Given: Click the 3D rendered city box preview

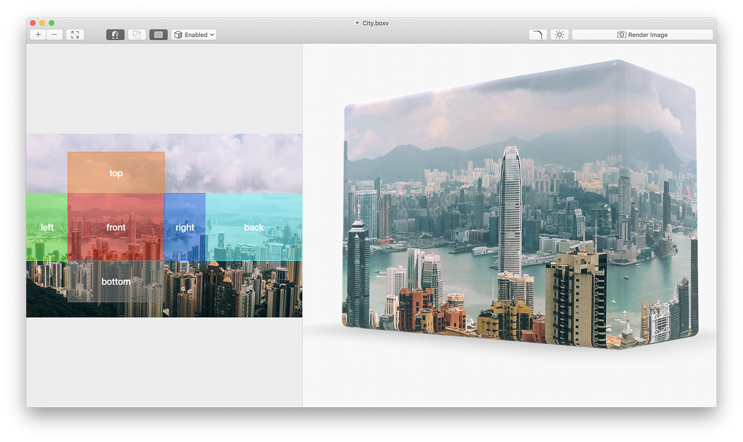Looking at the screenshot, I should (x=520, y=205).
